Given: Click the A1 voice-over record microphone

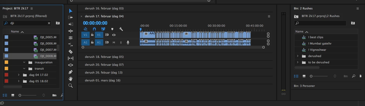Looking at the screenshot, I should click(128, 42).
